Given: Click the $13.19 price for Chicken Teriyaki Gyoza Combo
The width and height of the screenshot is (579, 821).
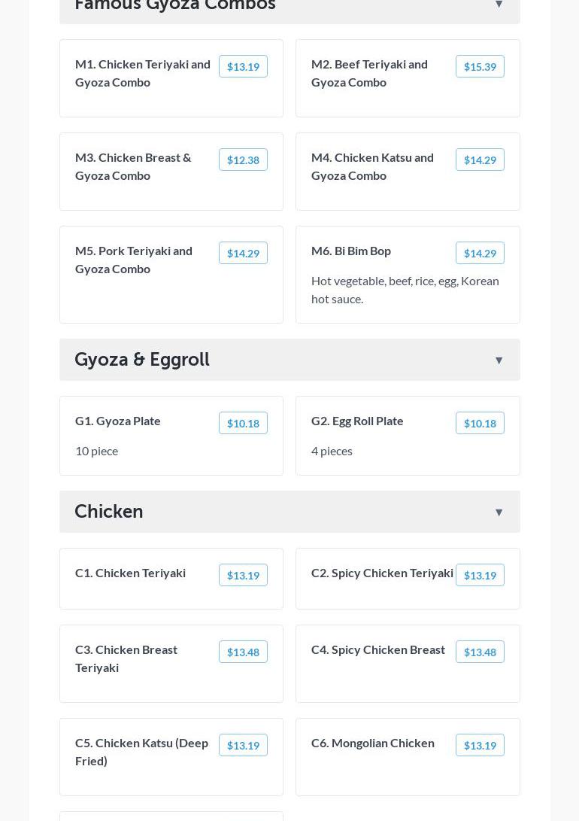Looking at the screenshot, I should point(243,67).
